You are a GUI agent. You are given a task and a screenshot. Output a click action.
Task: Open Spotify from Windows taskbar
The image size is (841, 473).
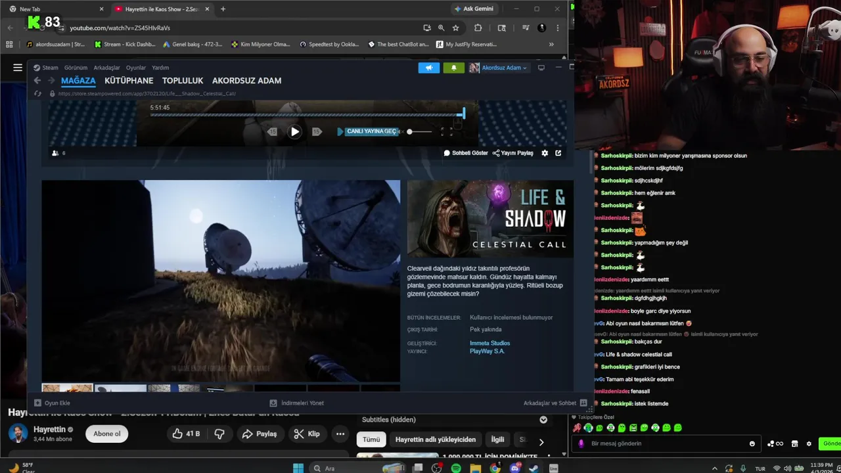pos(456,468)
